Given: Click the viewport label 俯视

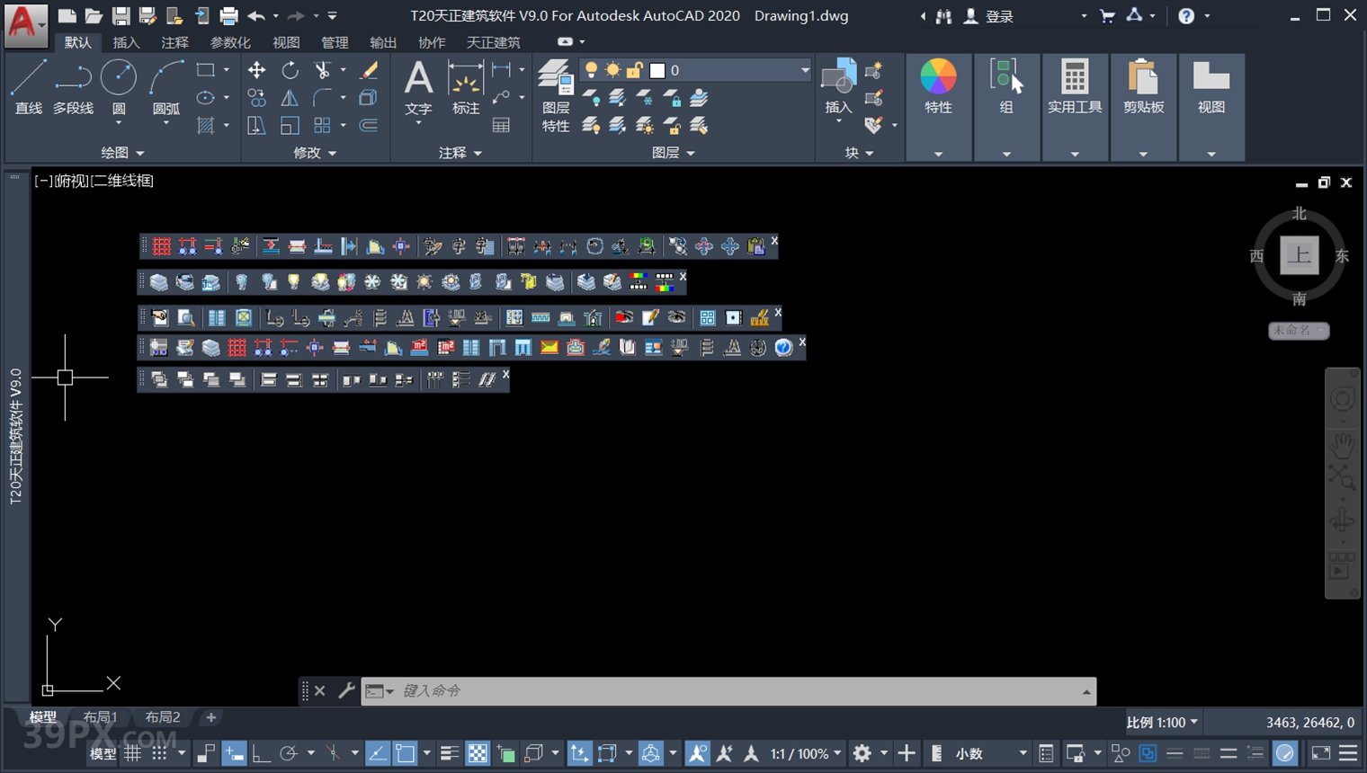Looking at the screenshot, I should 71,181.
